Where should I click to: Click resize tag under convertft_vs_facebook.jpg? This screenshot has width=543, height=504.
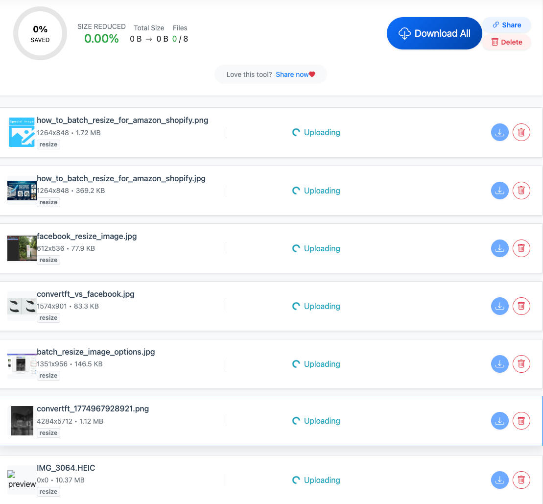pos(48,318)
